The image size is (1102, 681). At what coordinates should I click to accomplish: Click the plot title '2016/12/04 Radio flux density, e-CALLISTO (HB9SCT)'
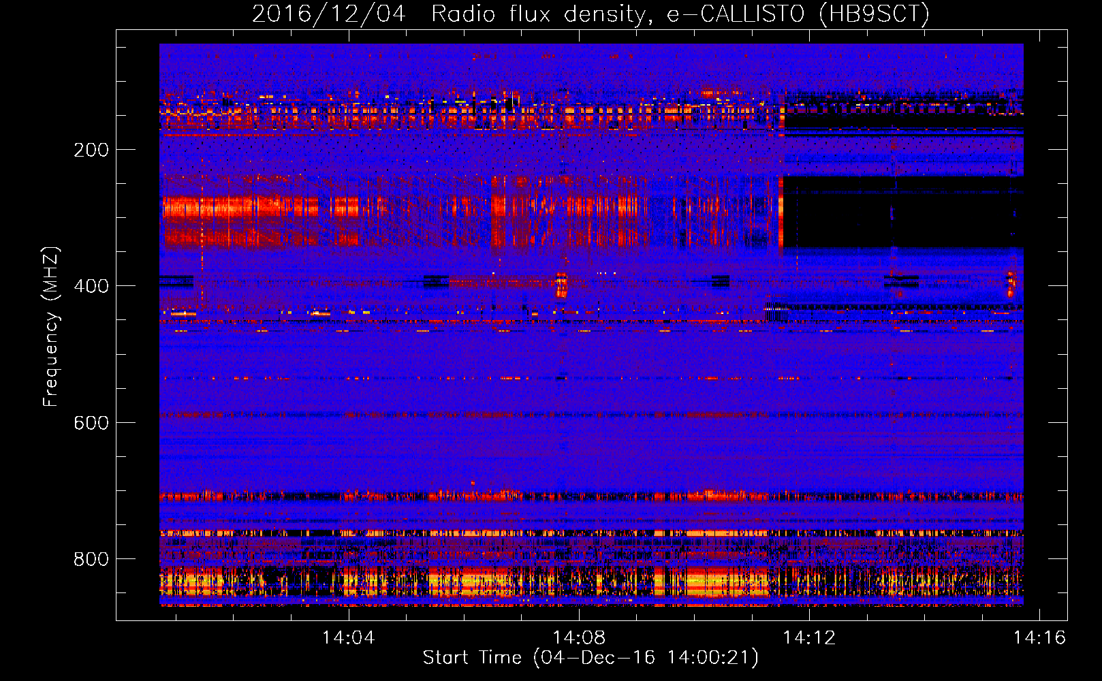click(591, 14)
